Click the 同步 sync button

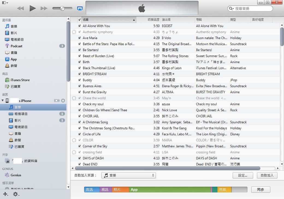pos(261,190)
